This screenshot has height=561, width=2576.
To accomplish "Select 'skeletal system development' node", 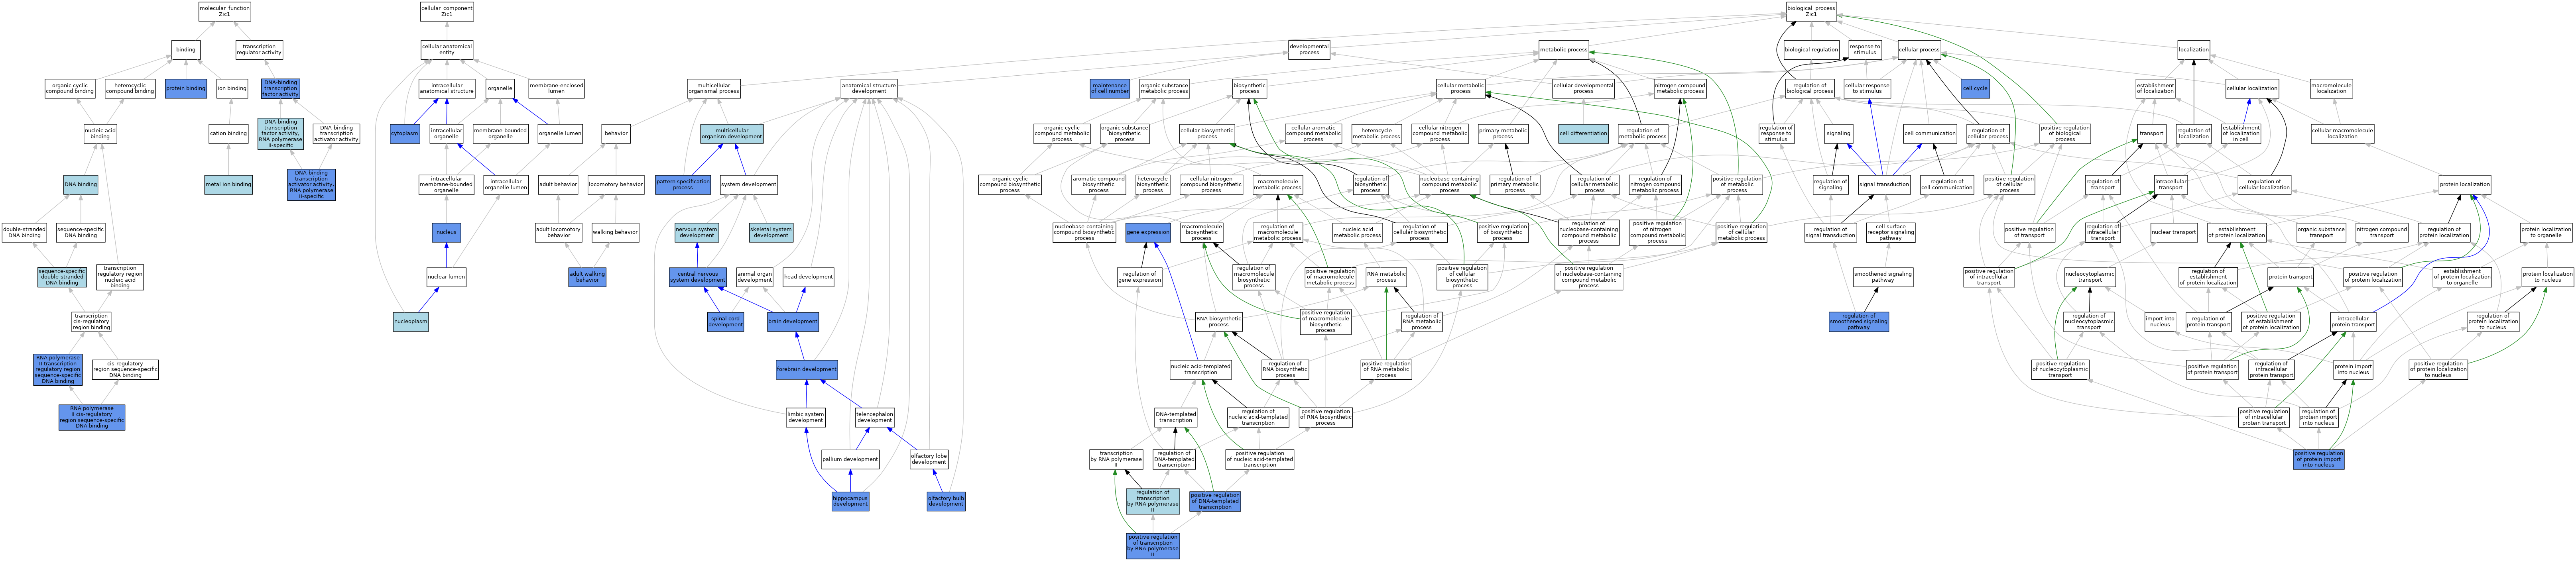I will [x=771, y=232].
